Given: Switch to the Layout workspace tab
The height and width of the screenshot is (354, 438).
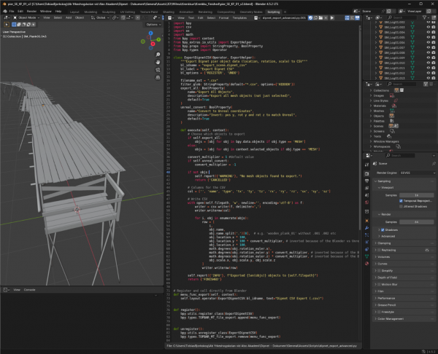Looking at the screenshot, I should pos(74,12).
